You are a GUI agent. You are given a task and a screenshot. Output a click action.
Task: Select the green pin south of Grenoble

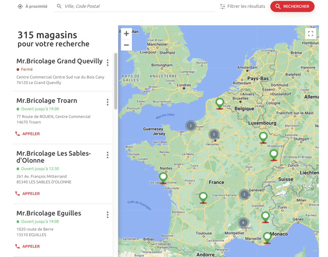coord(266,217)
